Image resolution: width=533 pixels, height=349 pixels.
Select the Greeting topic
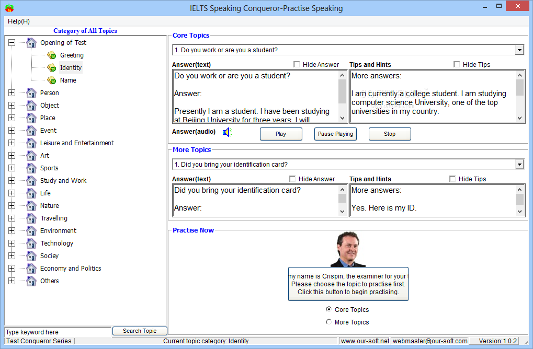pos(72,55)
